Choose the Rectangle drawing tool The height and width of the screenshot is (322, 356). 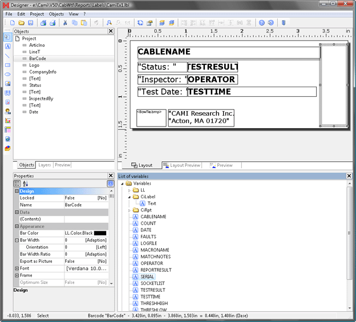7,65
